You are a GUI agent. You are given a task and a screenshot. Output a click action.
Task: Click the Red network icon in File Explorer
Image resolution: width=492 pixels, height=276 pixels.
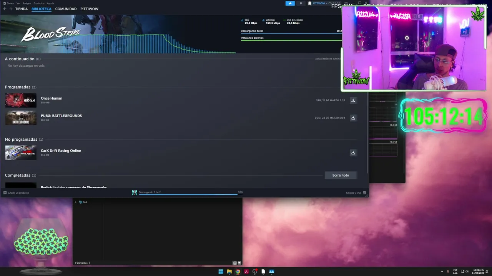tap(80, 202)
